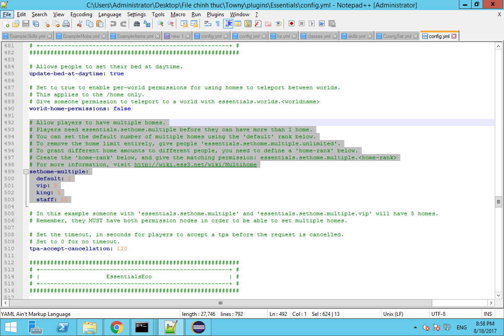The image size is (504, 336).
Task: Open the Plugins menu
Action: click(x=215, y=14)
